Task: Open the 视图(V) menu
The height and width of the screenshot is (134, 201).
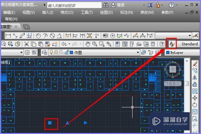Action: pos(29,13)
